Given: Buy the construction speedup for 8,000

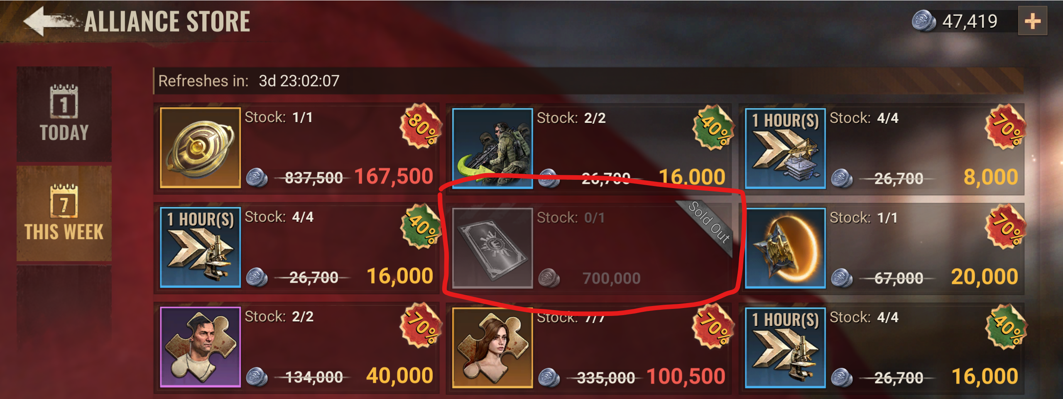Looking at the screenshot, I should [991, 177].
